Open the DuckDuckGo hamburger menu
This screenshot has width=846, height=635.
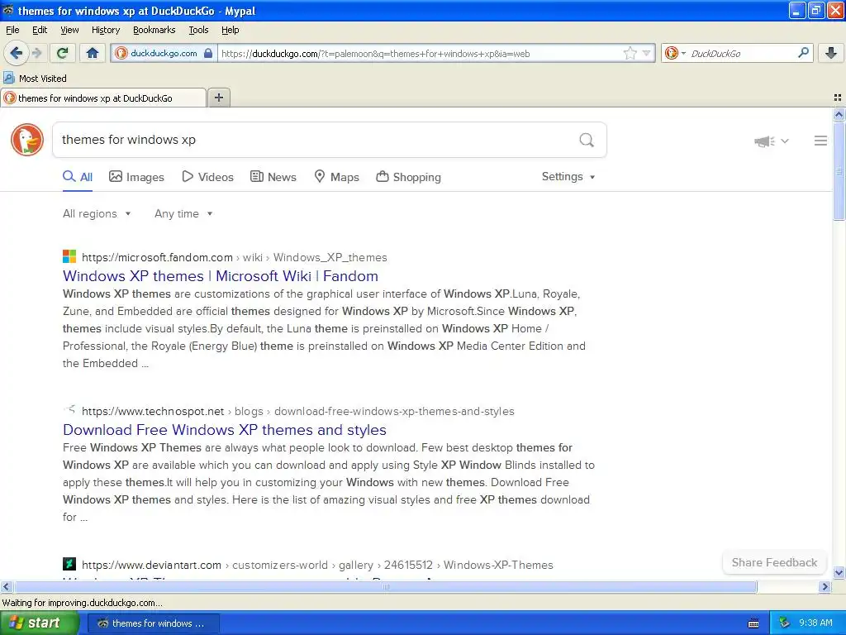(x=820, y=141)
